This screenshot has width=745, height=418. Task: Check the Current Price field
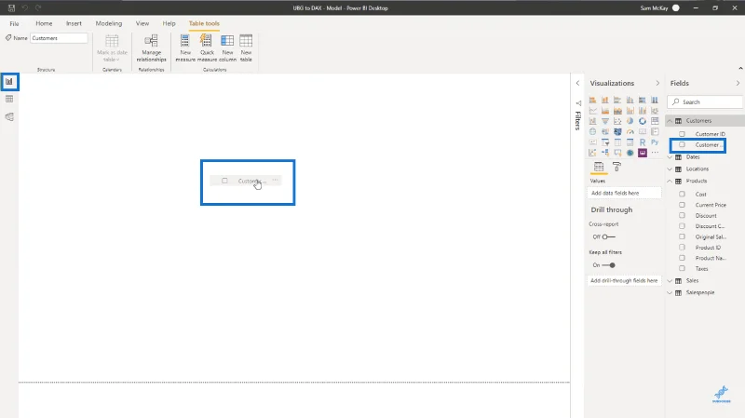point(682,205)
